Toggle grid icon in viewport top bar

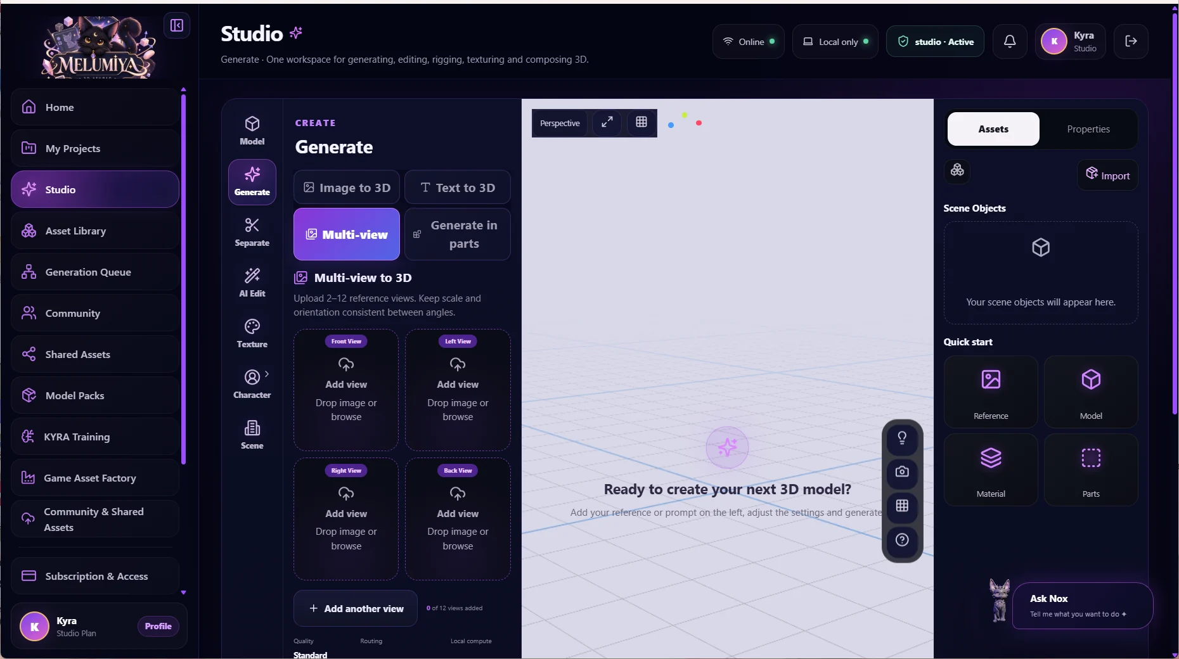click(641, 122)
